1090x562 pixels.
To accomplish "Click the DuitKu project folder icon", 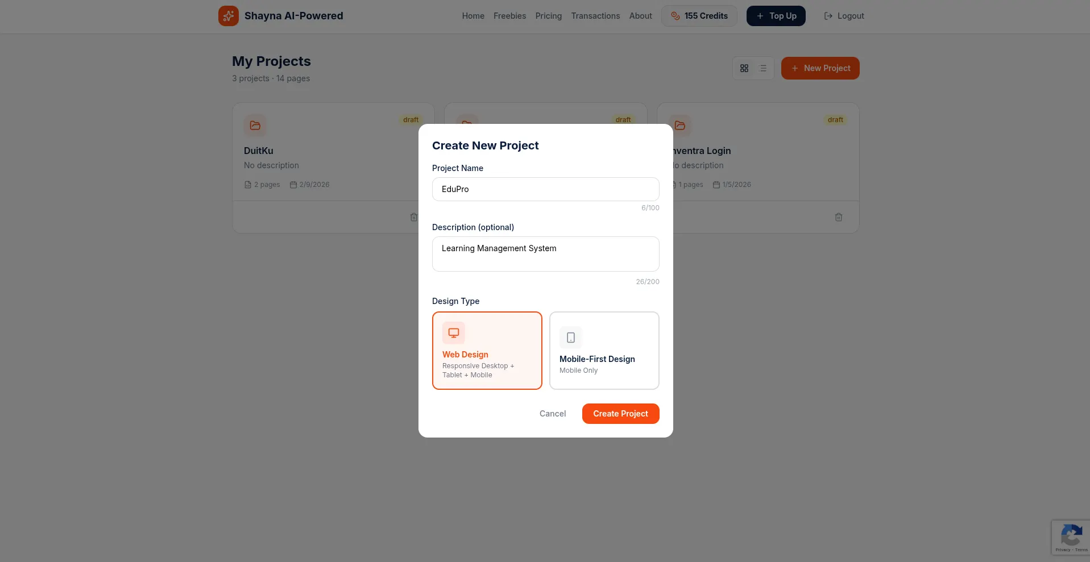I will [x=255, y=126].
